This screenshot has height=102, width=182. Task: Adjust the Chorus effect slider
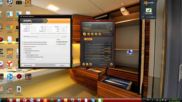point(48,27)
